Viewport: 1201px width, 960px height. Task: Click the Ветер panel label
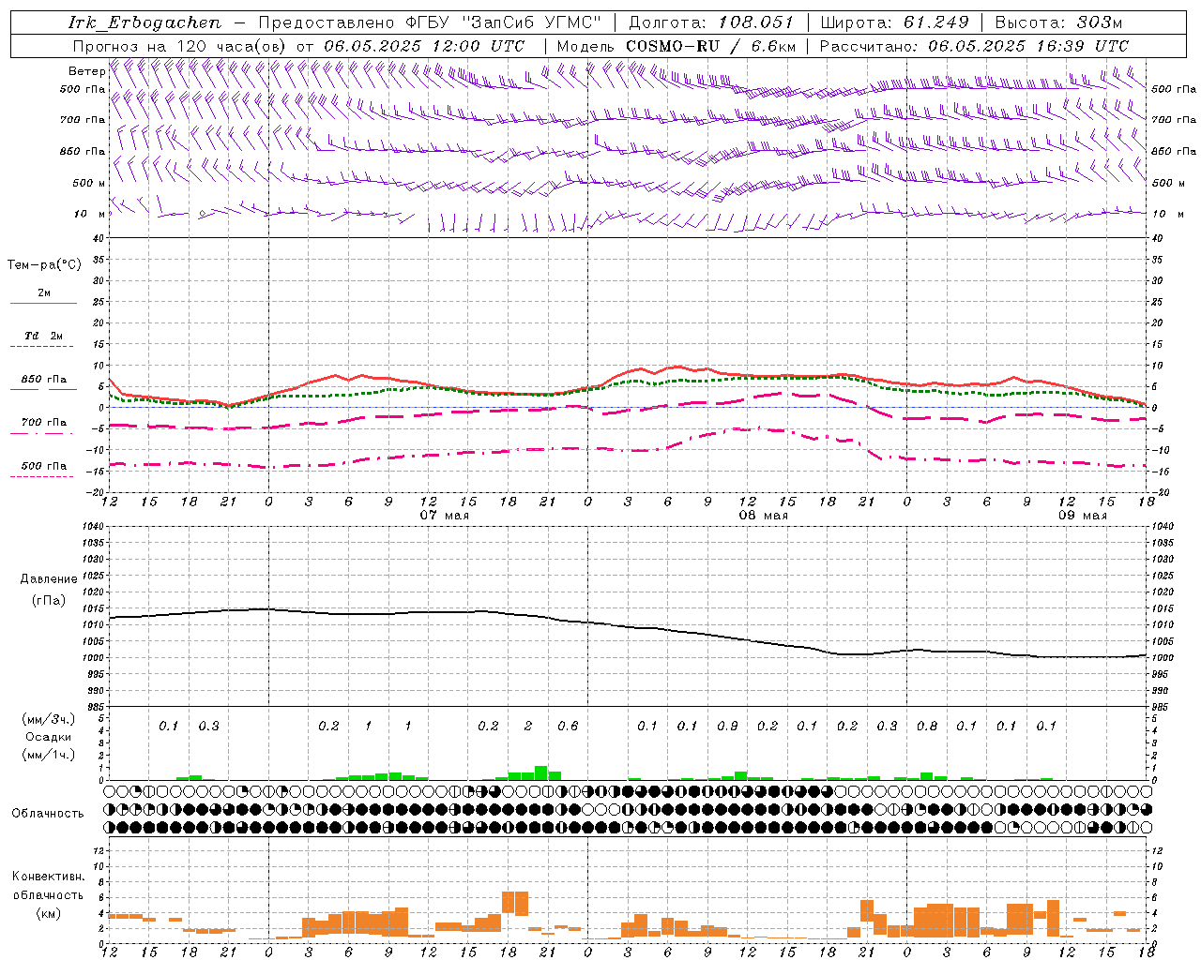(86, 71)
